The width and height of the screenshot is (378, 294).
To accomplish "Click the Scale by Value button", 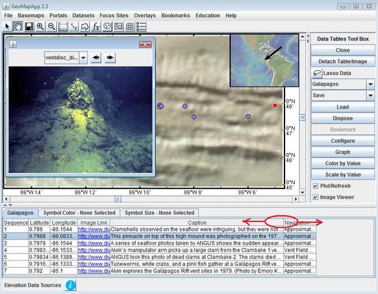I will 343,174.
